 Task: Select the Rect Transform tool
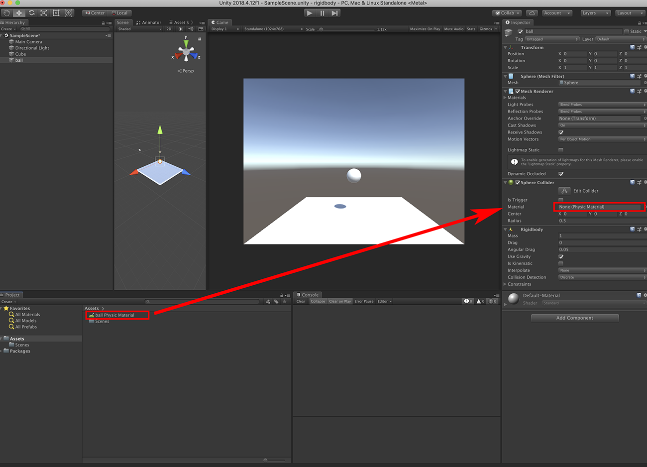pyautogui.click(x=56, y=12)
